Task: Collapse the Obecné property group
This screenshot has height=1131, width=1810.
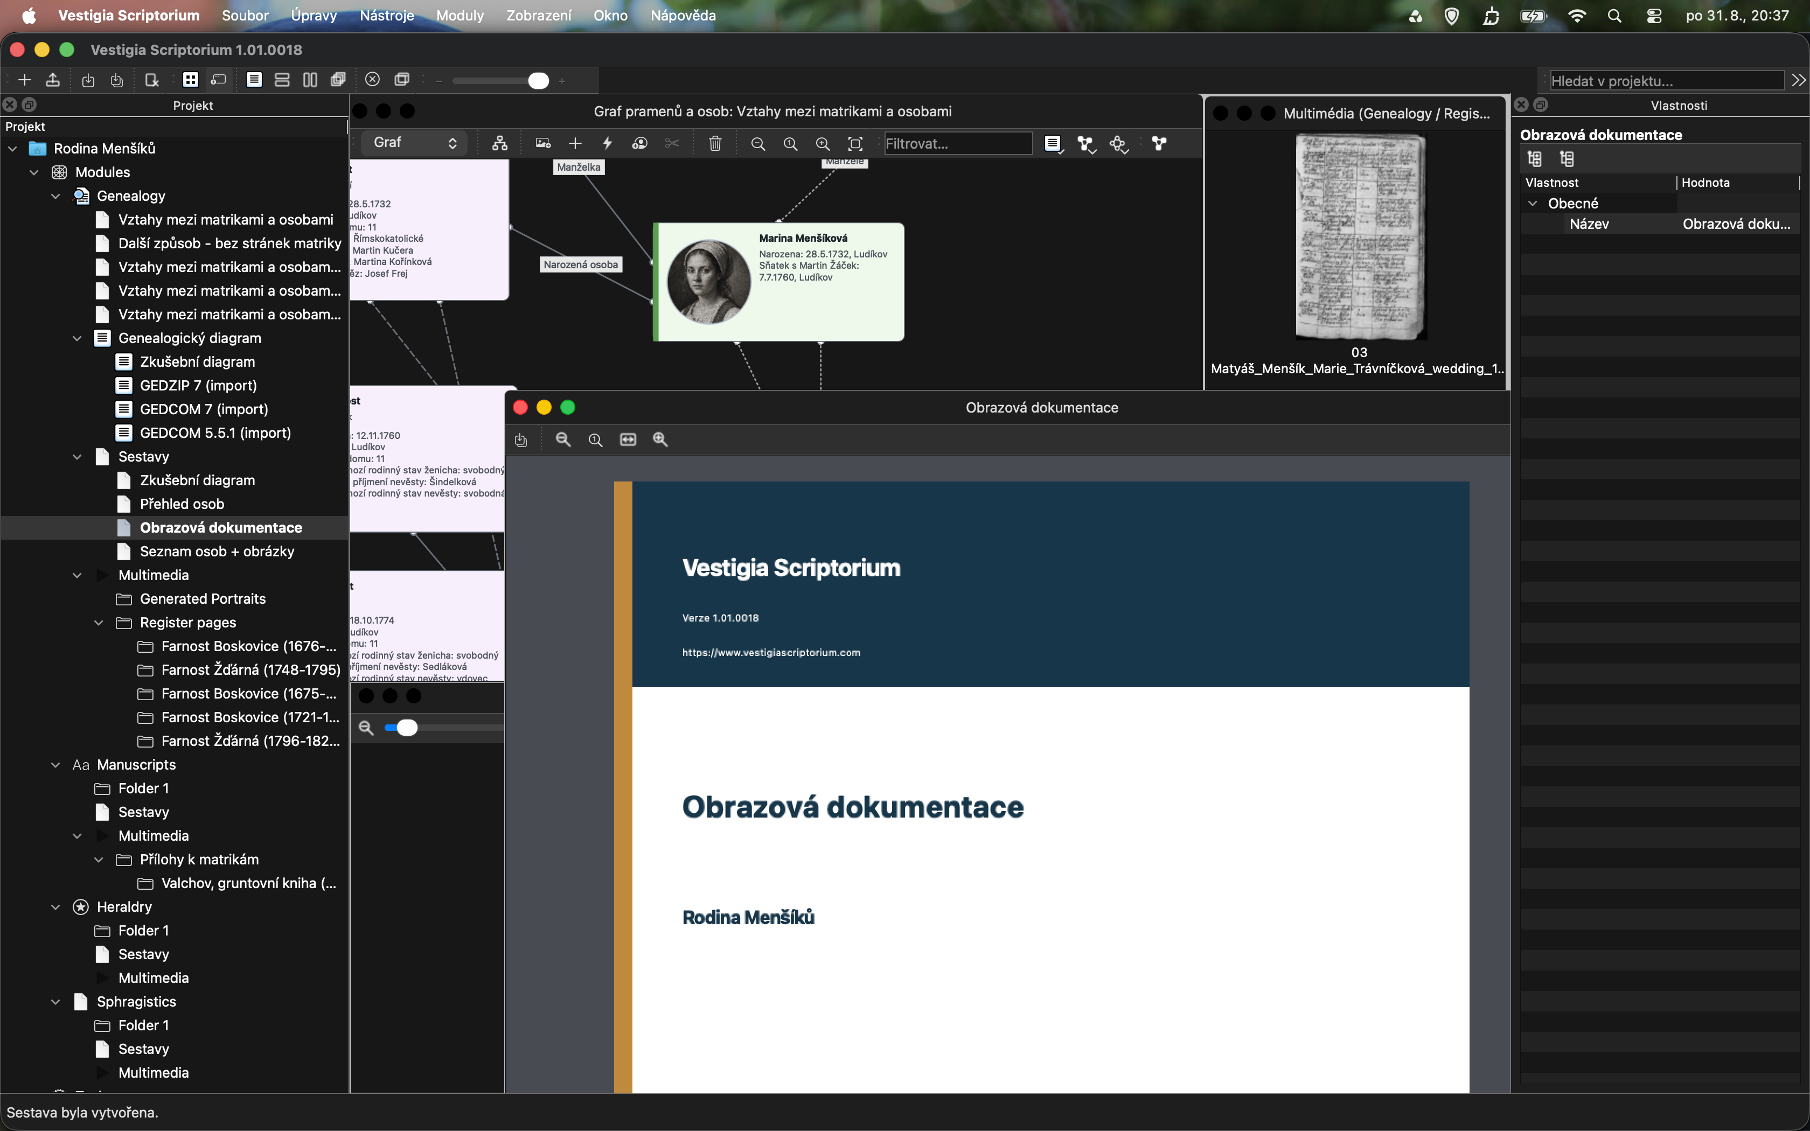Action: (1533, 204)
